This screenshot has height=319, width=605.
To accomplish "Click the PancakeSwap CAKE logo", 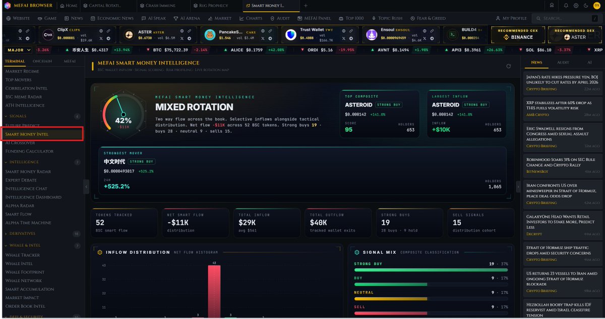I will tap(210, 35).
